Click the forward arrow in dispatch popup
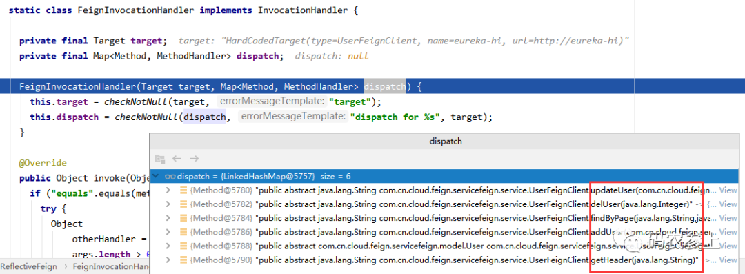The width and height of the screenshot is (745, 274). pyautogui.click(x=194, y=159)
